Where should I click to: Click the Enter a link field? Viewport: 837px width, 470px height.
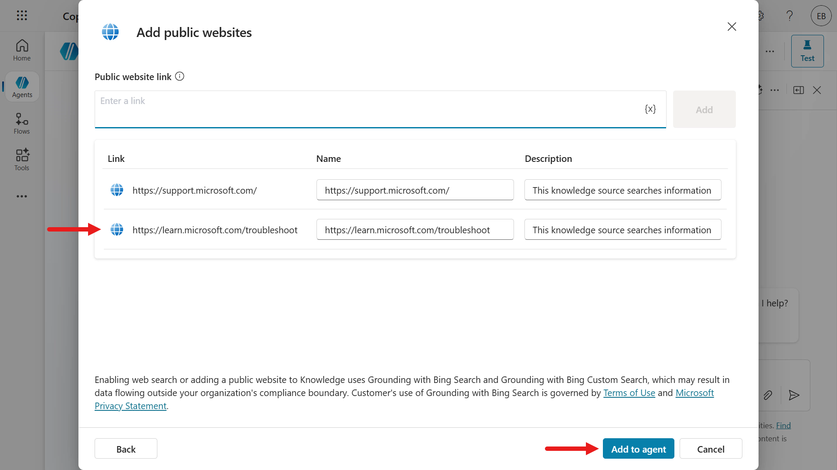pos(305,109)
